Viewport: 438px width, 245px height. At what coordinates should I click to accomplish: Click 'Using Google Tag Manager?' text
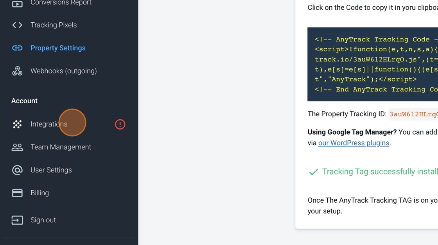(352, 132)
